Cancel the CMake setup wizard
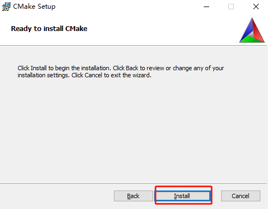This screenshot has height=209, width=268. [241, 196]
